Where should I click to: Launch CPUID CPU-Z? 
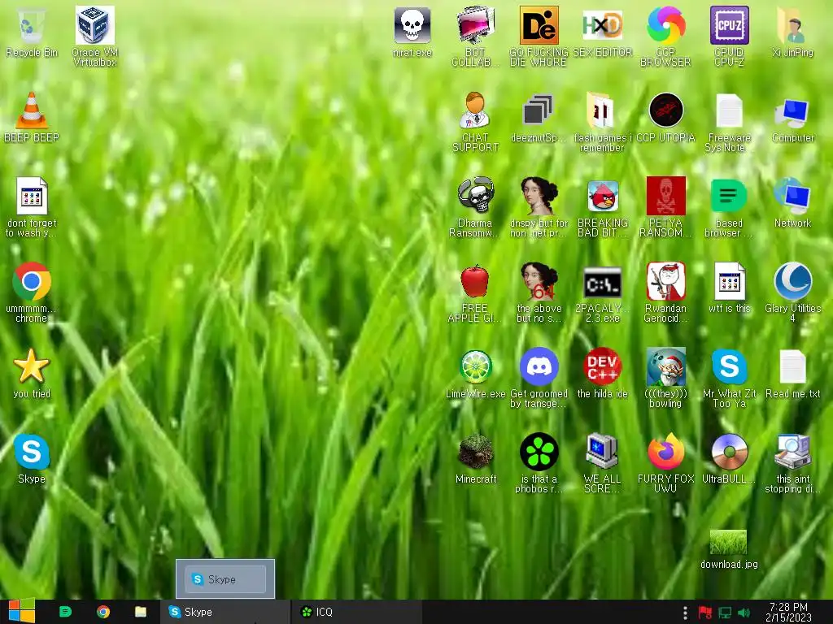[729, 25]
